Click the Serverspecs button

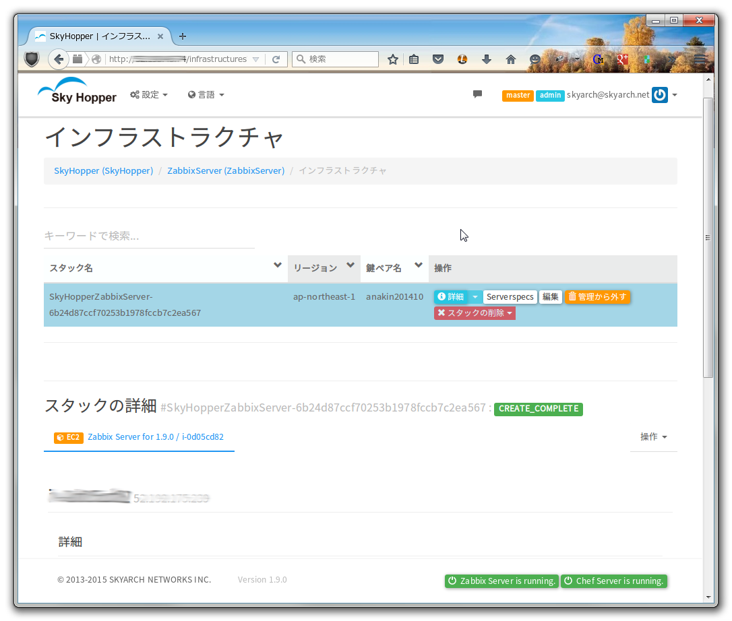point(510,297)
